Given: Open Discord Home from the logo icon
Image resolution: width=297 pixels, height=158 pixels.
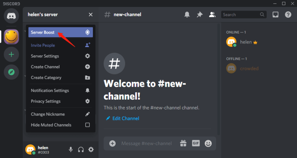Looking at the screenshot, I should click(12, 16).
